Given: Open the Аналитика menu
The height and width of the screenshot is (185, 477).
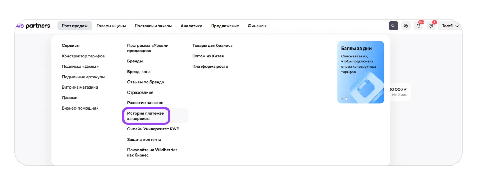Looking at the screenshot, I should 191,26.
